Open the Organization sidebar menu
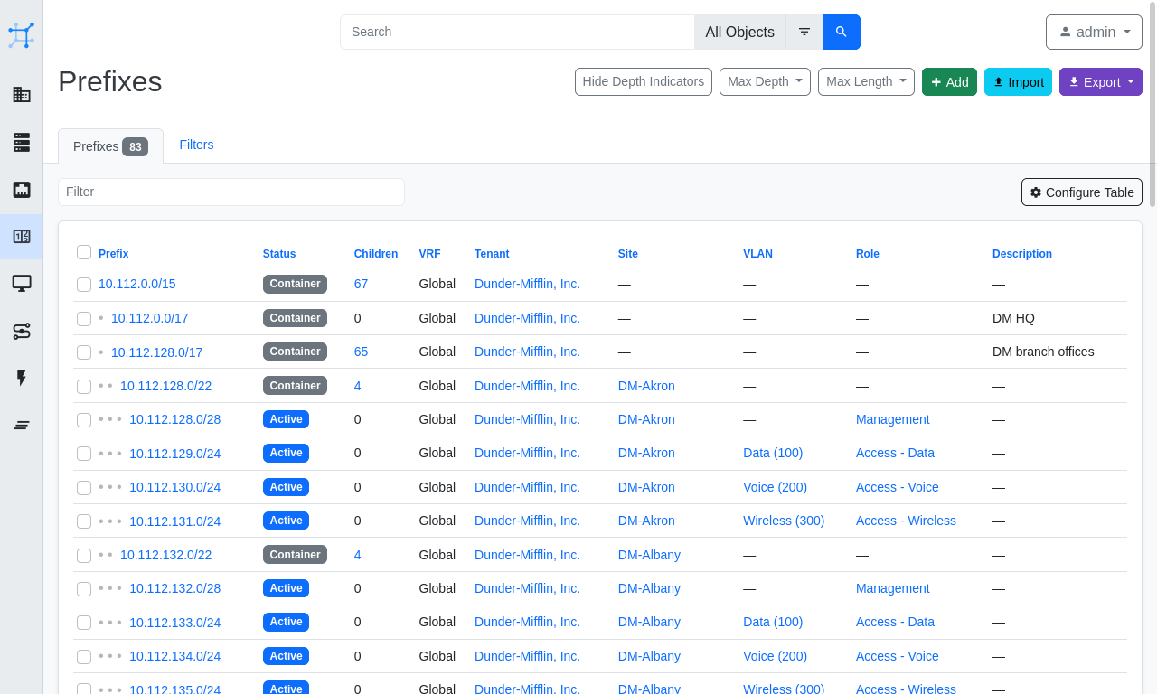 (22, 94)
